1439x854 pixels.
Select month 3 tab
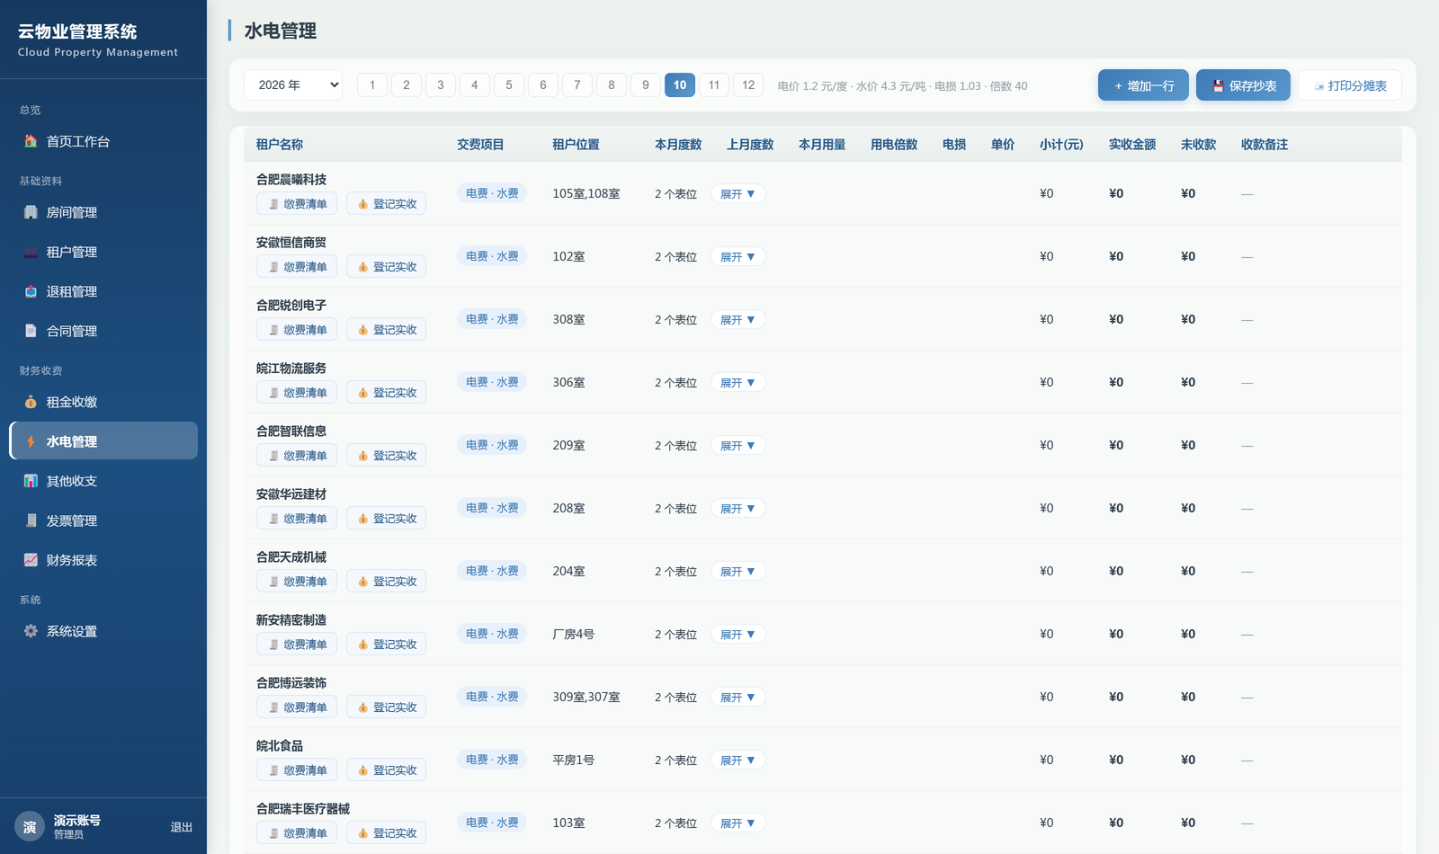441,85
